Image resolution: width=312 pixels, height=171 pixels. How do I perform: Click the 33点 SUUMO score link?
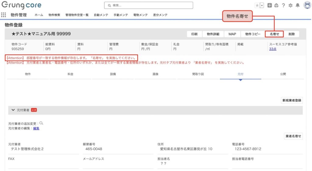[x=273, y=49]
